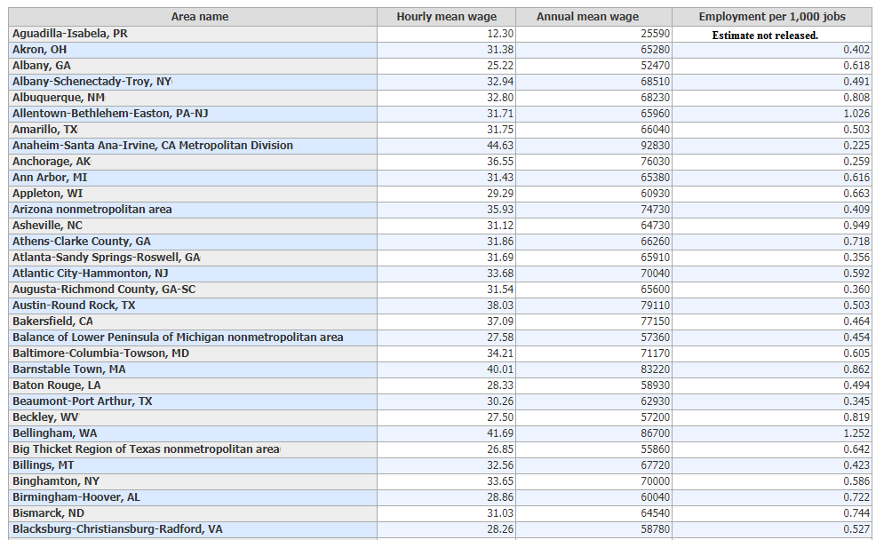Select the 'Appleton, WI' row label
Screen dimensions: 876x540
(x=47, y=194)
